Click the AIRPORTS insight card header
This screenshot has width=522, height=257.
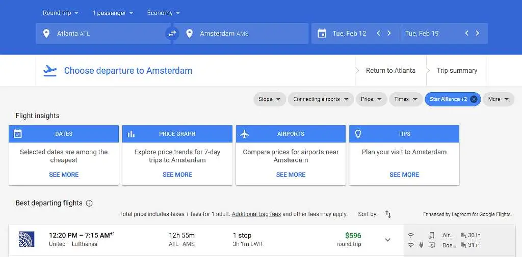coord(291,134)
